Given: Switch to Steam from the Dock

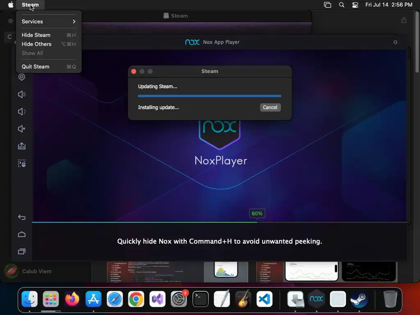Looking at the screenshot, I should point(359,299).
